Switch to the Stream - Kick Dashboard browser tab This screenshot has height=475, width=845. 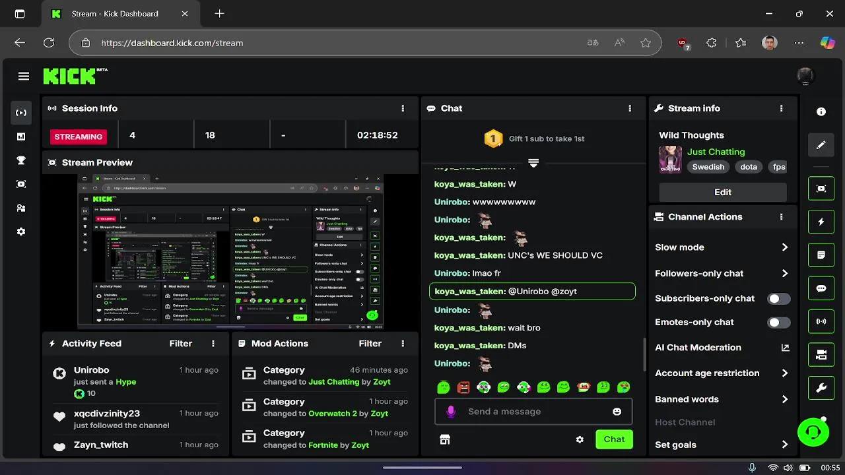121,14
